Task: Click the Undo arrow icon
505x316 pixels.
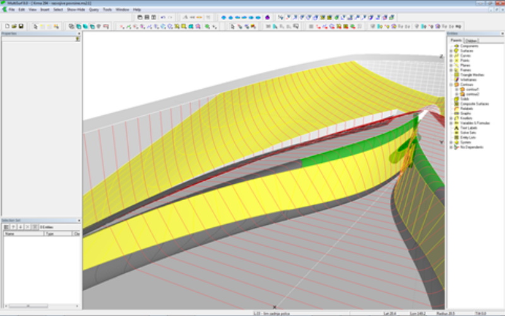Action: click(163, 17)
